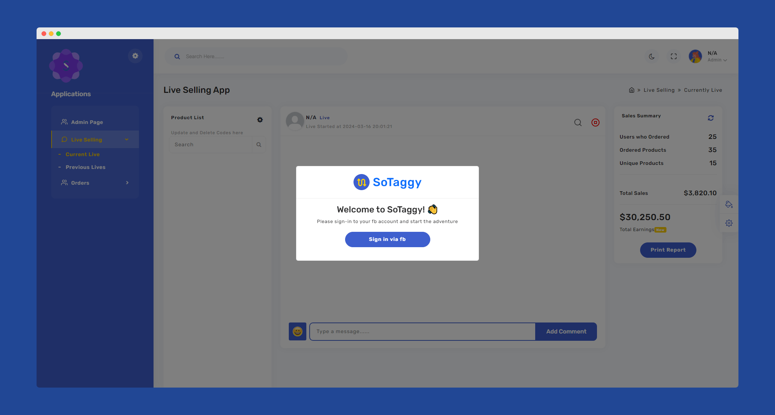Stop the live stream with red stop icon
This screenshot has height=415, width=775.
[x=596, y=122]
